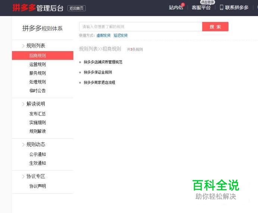Image resolution: width=258 pixels, height=213 pixels.
Task: Focus the rule search input field
Action: coord(141,26)
